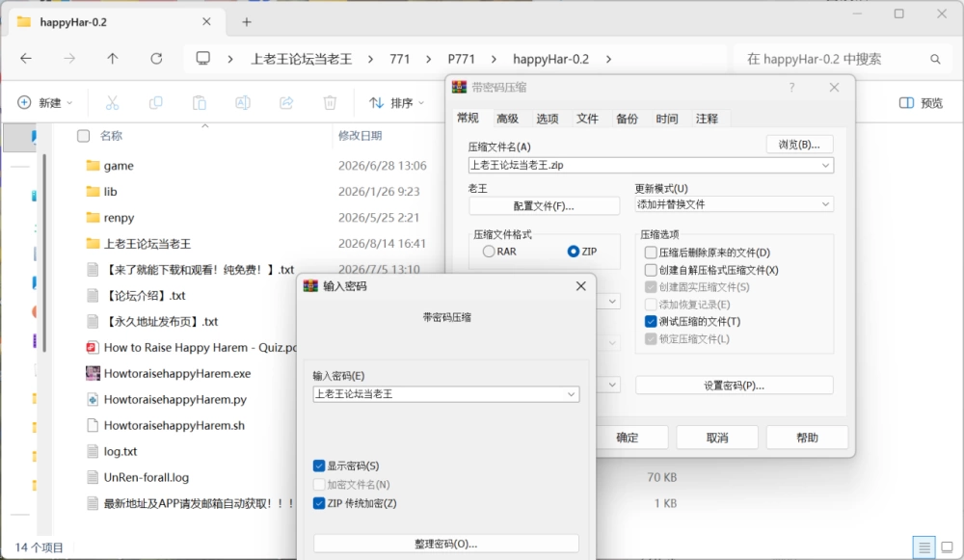Switch to the 文件 tab
The image size is (964, 560).
(x=587, y=119)
